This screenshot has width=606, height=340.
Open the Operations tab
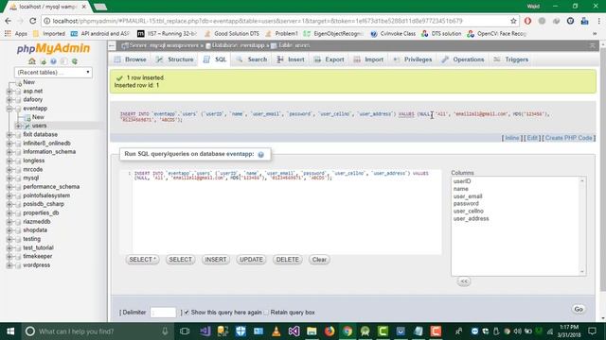pos(463,59)
